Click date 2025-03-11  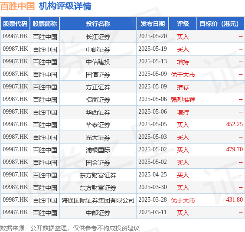(153, 212)
